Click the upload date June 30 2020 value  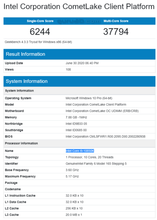[82, 63]
